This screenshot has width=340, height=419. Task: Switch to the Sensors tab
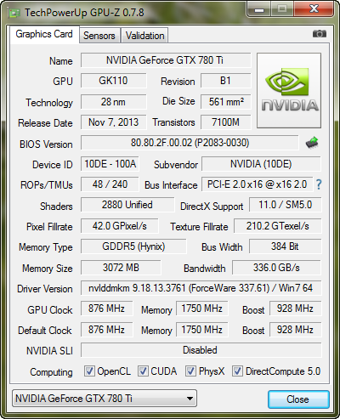[99, 36]
